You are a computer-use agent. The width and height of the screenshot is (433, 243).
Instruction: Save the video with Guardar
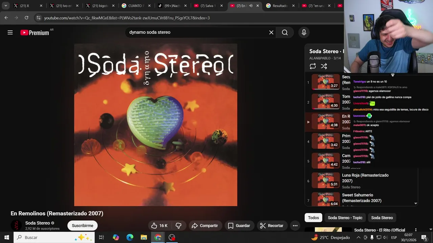[239, 225]
